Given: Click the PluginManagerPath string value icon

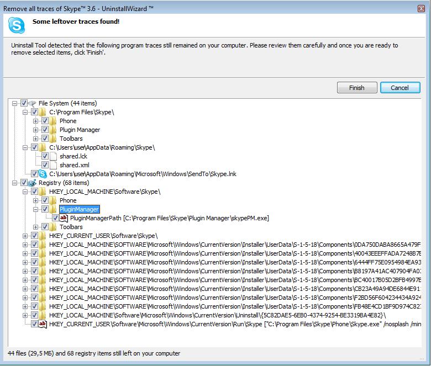Looking at the screenshot, I should click(64, 218).
